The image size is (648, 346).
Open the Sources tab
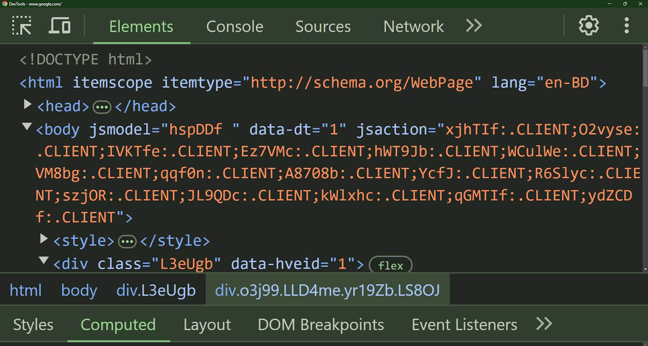(323, 27)
